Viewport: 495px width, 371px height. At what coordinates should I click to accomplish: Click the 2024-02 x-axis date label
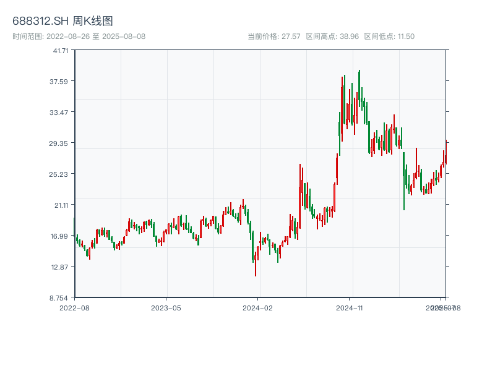[x=258, y=307]
